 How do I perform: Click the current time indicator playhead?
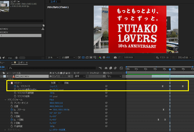(x=170, y=70)
